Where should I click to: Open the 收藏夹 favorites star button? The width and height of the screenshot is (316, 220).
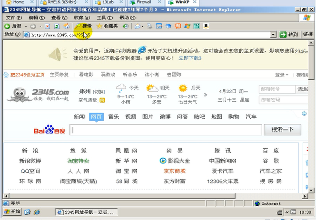[107, 26]
